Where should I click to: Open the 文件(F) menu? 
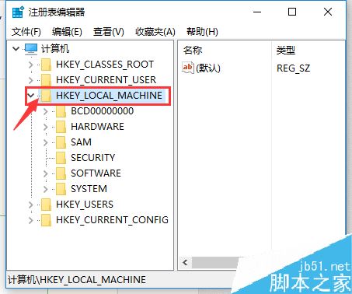click(26, 32)
